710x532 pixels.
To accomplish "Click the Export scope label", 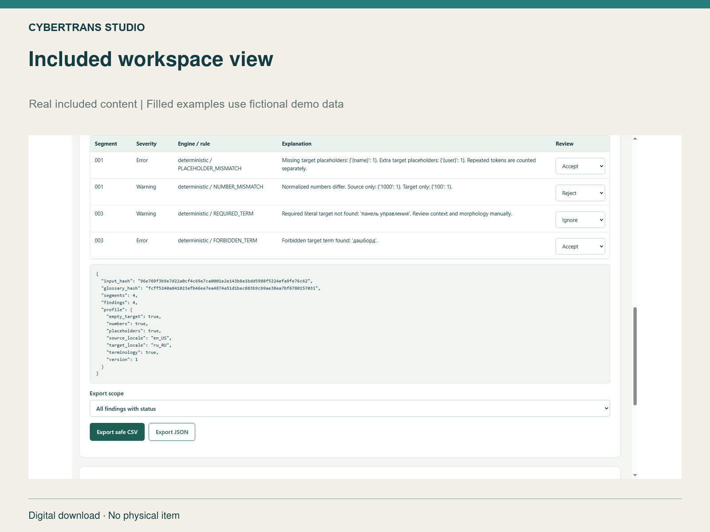I will 106,393.
